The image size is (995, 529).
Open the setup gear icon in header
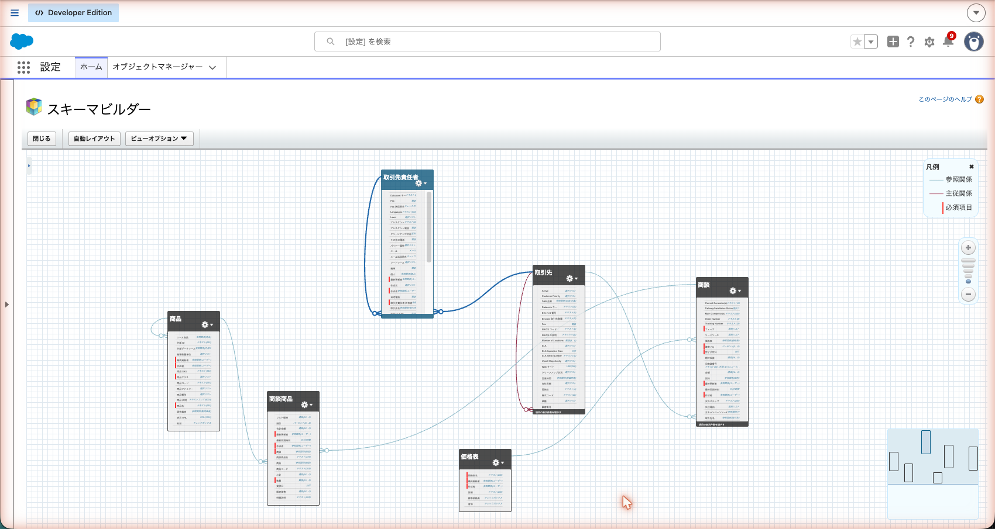(x=929, y=42)
